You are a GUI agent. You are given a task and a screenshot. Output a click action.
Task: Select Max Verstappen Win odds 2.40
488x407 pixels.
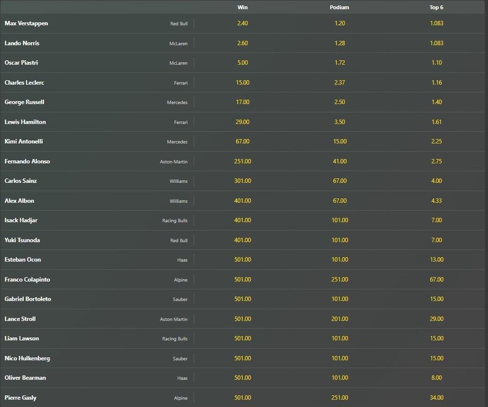(242, 23)
